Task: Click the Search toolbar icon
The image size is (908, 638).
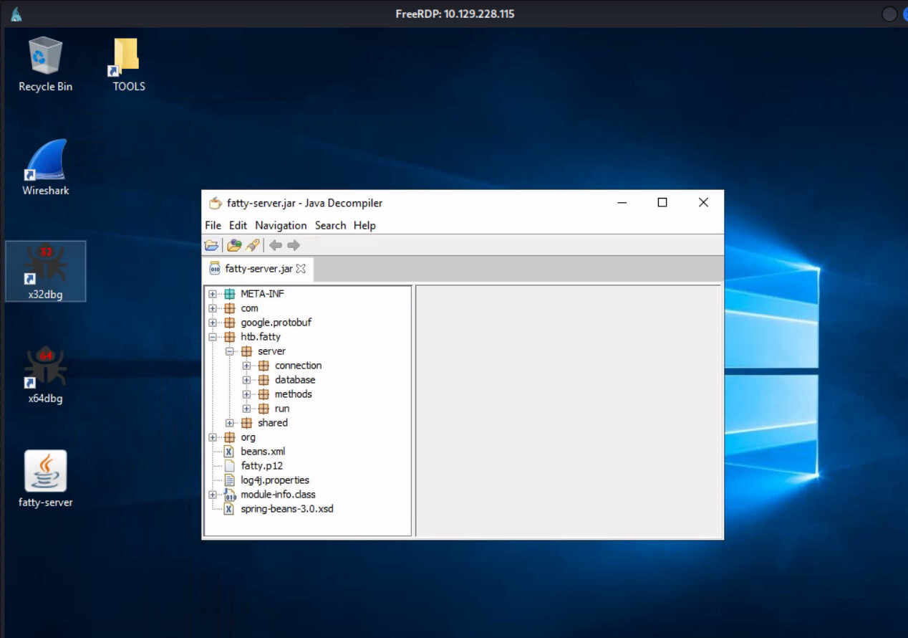Action: (x=252, y=246)
